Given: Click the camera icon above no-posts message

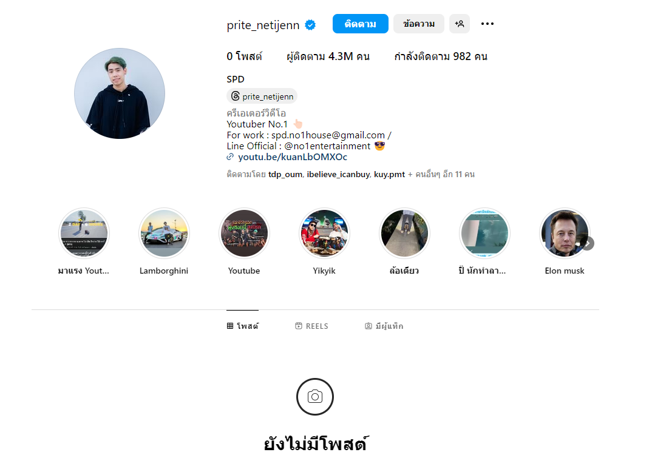Looking at the screenshot, I should pos(315,397).
